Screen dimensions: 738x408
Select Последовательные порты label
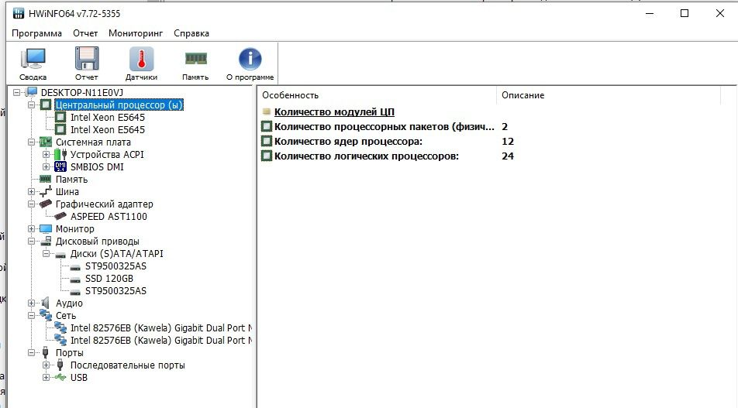point(128,365)
